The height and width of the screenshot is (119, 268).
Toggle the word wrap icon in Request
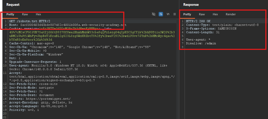click(x=161, y=14)
